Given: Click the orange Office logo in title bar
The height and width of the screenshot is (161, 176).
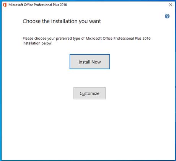Looking at the screenshot, I should pyautogui.click(x=5, y=5).
